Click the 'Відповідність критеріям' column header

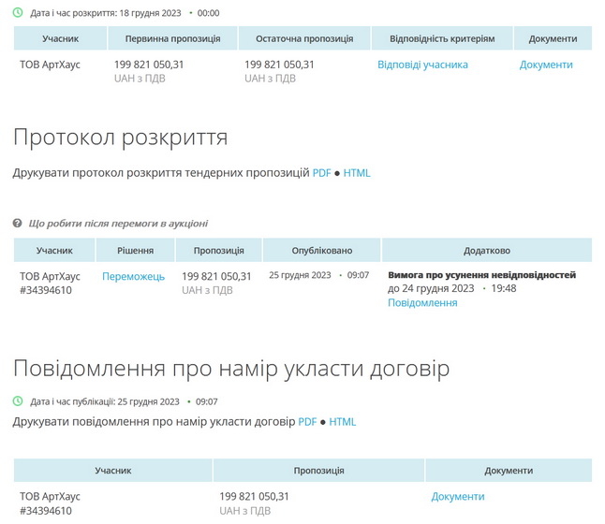tap(441, 39)
